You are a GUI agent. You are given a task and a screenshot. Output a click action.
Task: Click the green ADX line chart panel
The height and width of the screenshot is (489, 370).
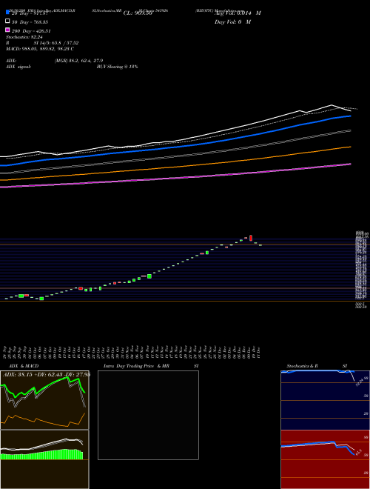(44, 400)
